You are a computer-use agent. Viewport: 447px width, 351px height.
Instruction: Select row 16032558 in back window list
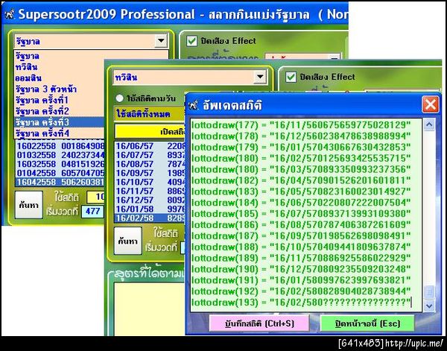tap(60, 164)
